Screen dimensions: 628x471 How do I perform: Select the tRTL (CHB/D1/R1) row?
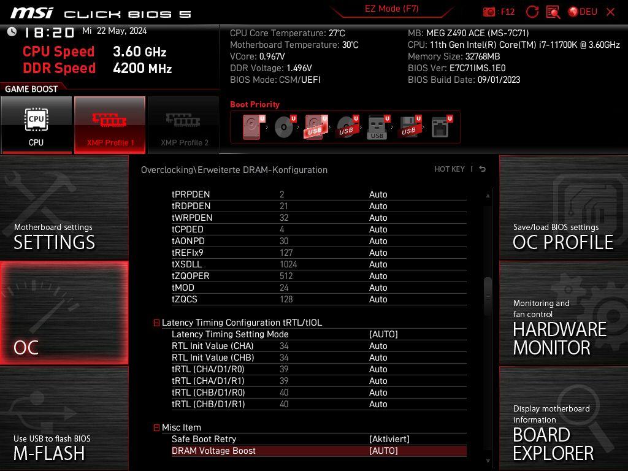click(x=319, y=404)
